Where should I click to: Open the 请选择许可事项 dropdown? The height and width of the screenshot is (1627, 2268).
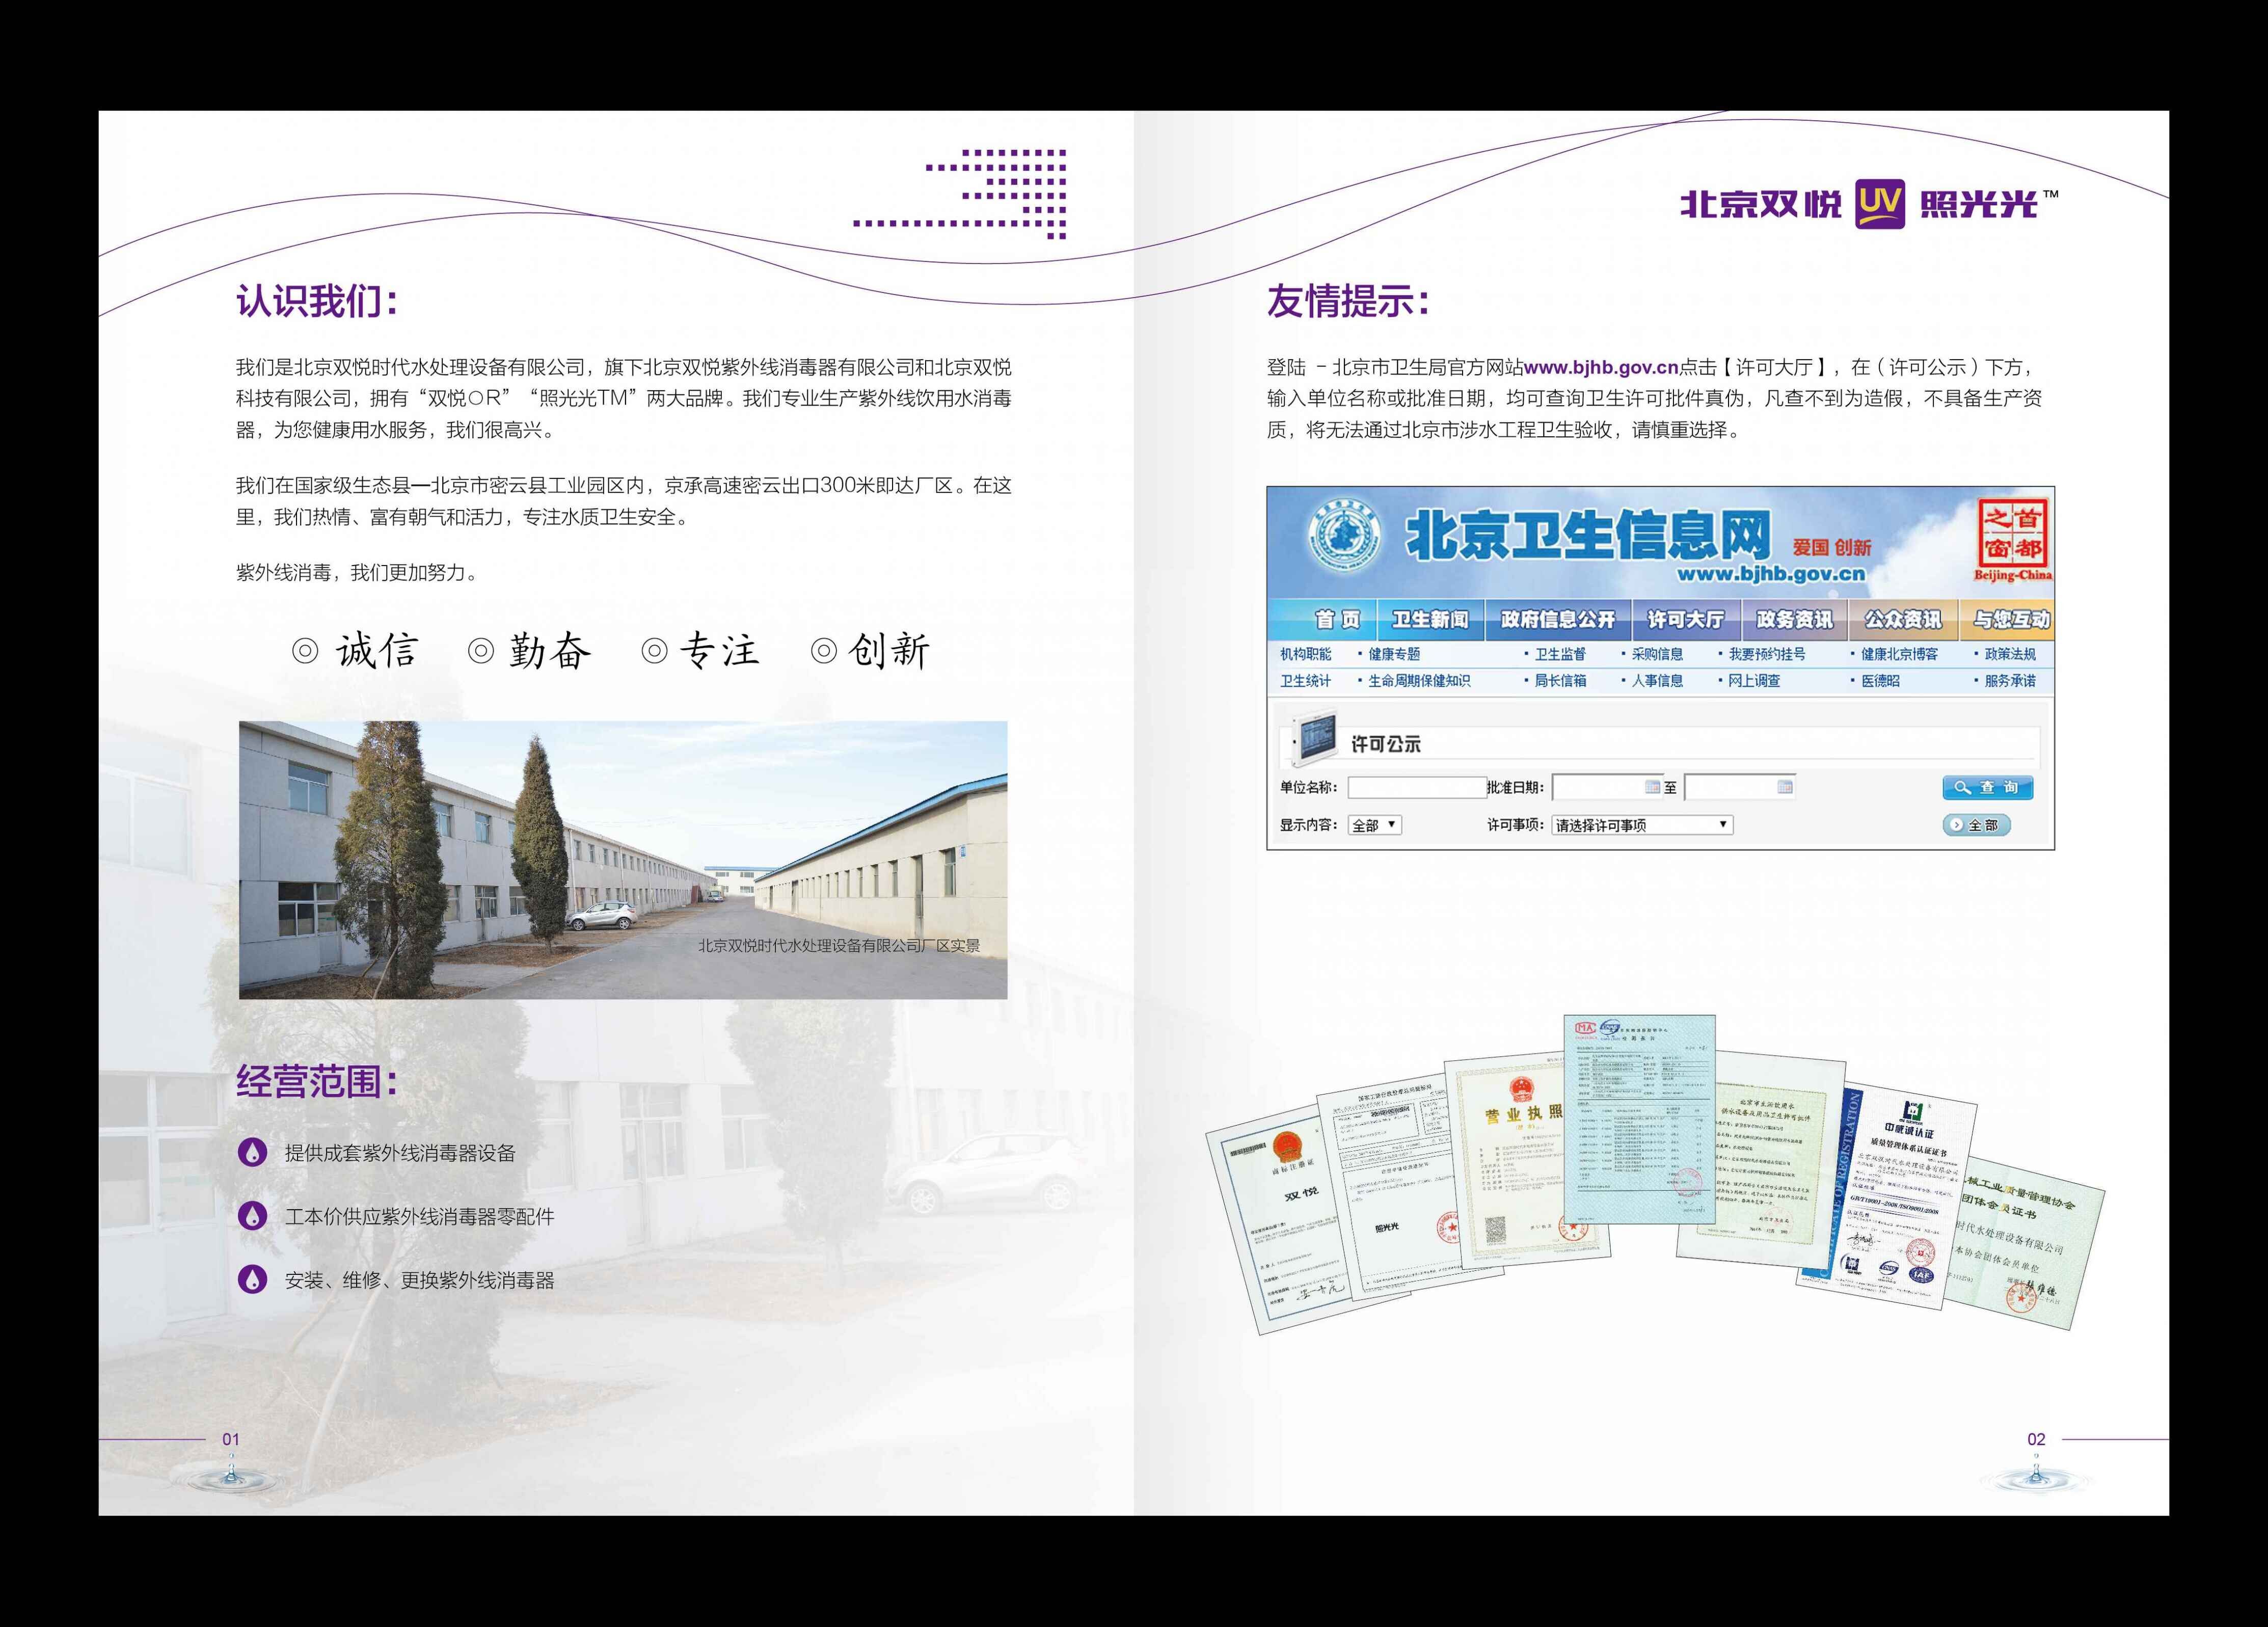(x=1642, y=825)
